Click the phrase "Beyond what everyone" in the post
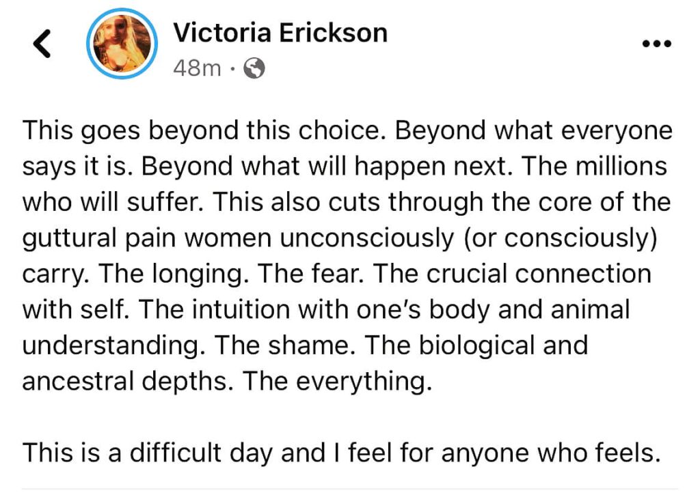Screen dimensions: 700x497 coord(535,131)
